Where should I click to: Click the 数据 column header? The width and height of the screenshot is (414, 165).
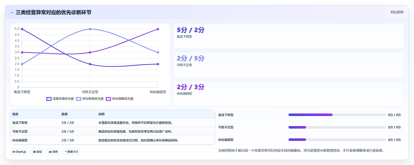pyautogui.click(x=65, y=114)
